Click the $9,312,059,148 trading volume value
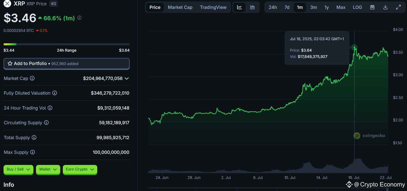Screen dimensions: 407x191 coord(113,108)
